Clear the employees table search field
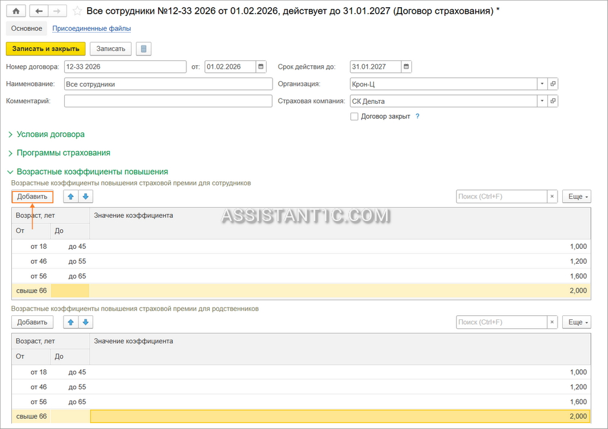 552,197
